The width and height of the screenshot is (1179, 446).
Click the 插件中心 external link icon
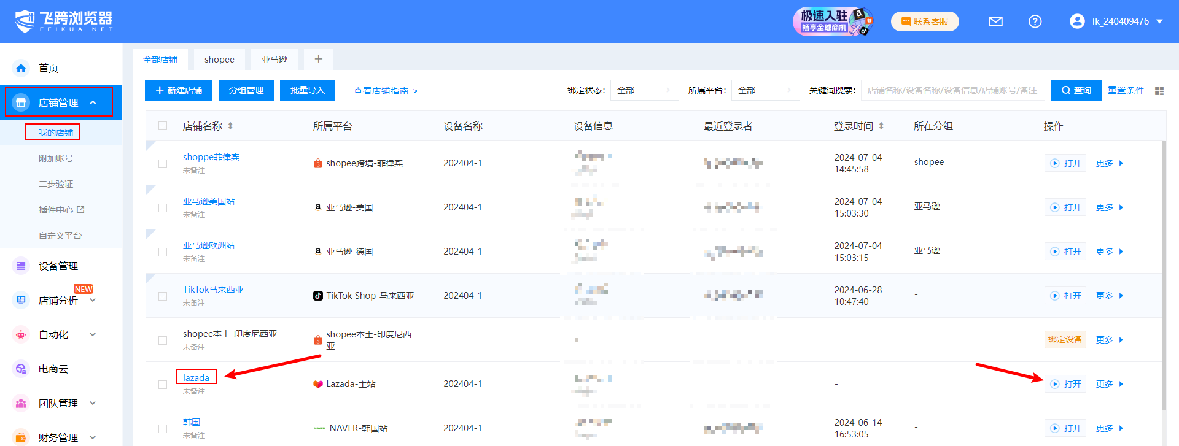[x=80, y=210]
